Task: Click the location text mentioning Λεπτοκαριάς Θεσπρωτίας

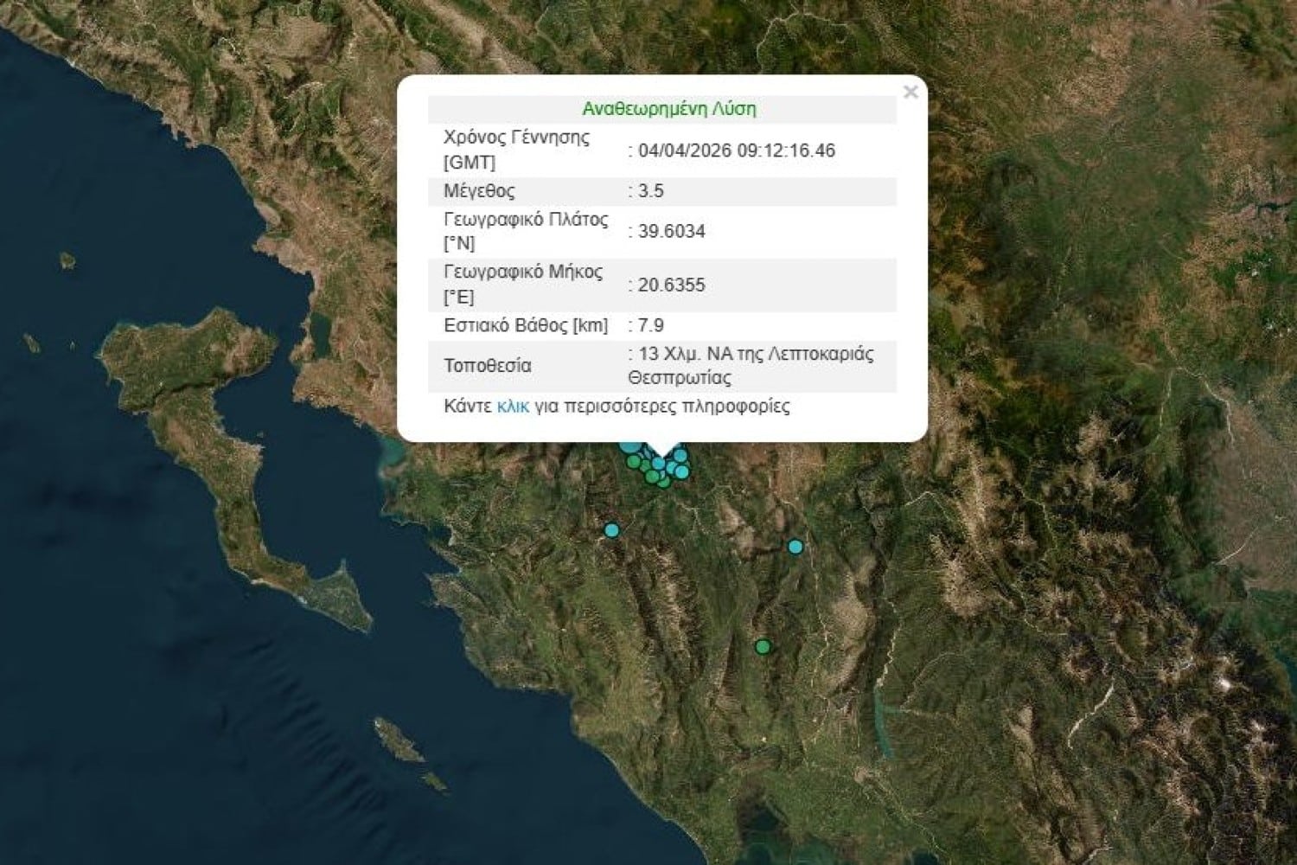Action: pos(751,365)
